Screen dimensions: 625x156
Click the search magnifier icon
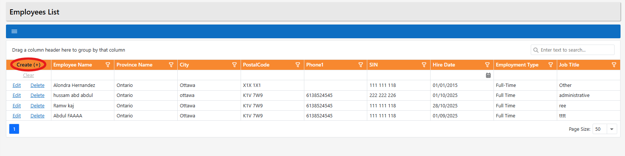[536, 50]
